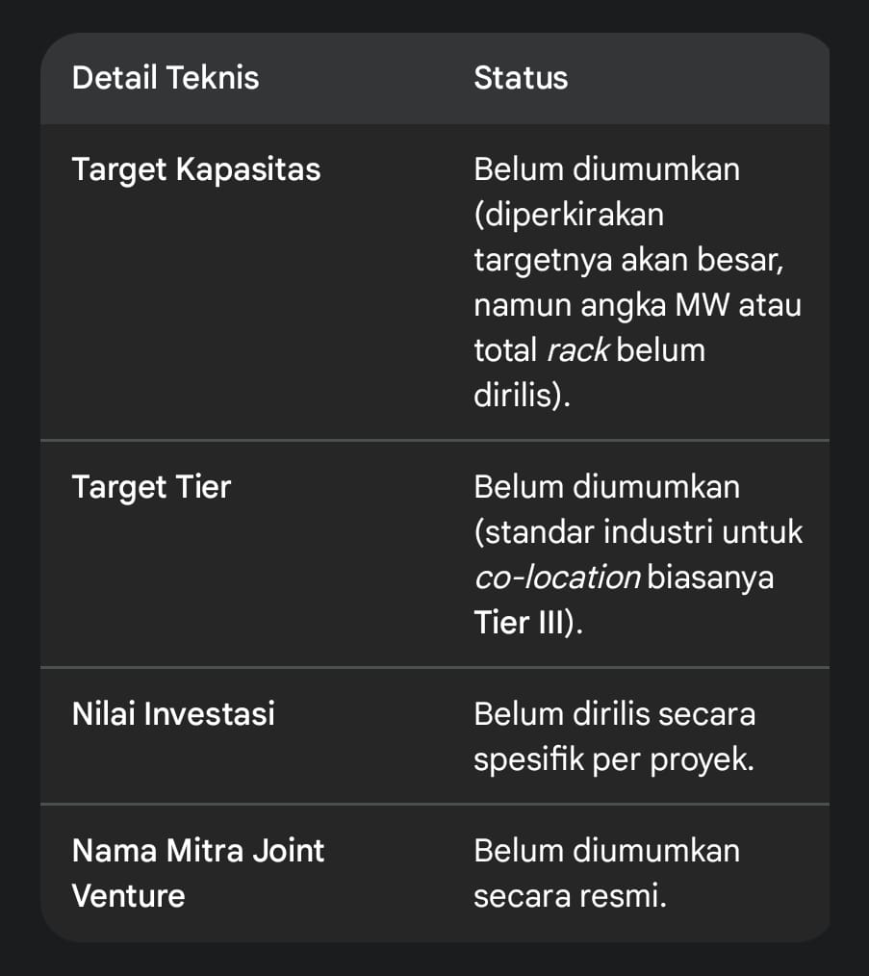Click the "Detail Teknis" column header
The width and height of the screenshot is (869, 976).
pyautogui.click(x=166, y=78)
